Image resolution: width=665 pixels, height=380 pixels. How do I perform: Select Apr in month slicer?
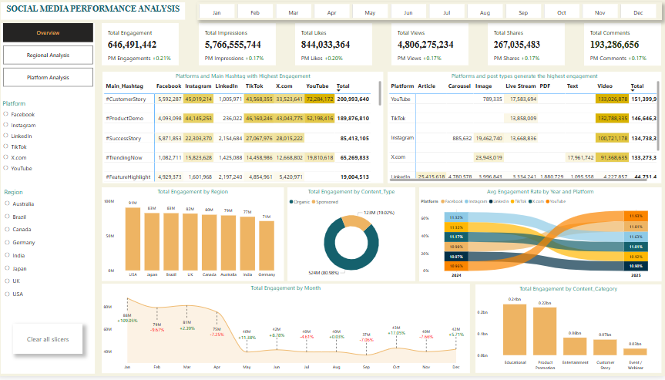point(331,13)
